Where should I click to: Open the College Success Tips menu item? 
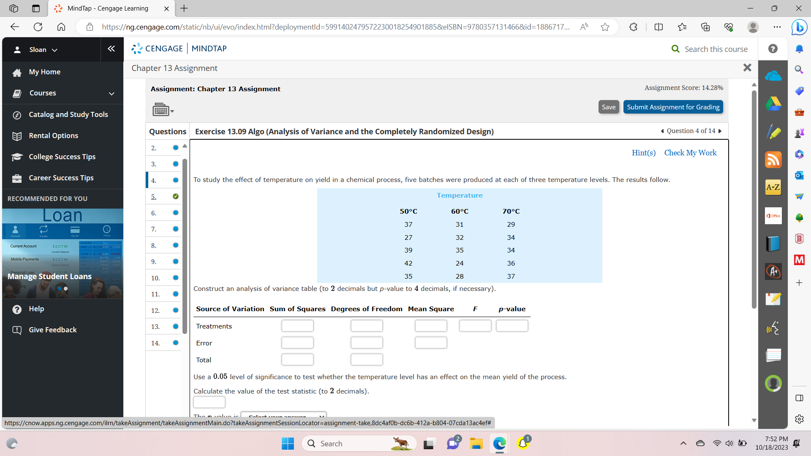[x=62, y=157]
